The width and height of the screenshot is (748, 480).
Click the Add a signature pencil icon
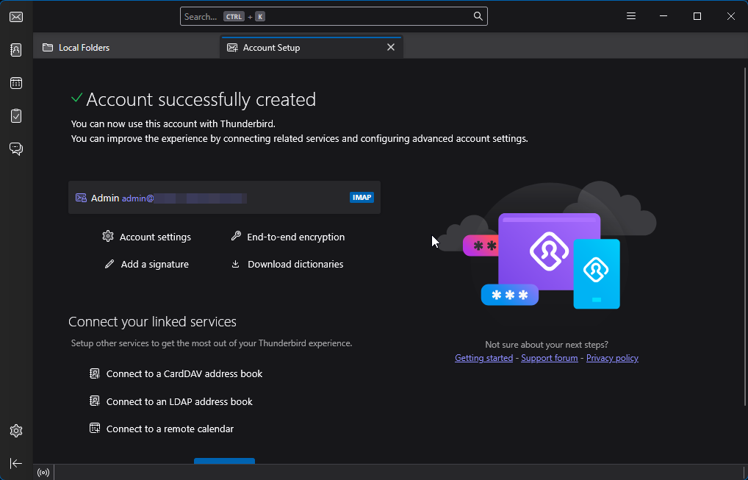[109, 264]
